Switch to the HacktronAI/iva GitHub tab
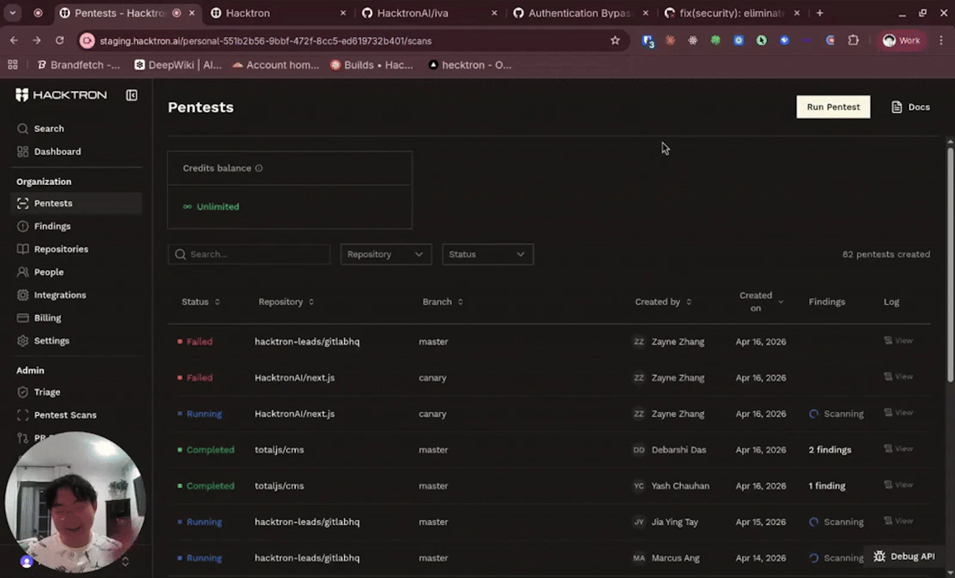 [413, 13]
